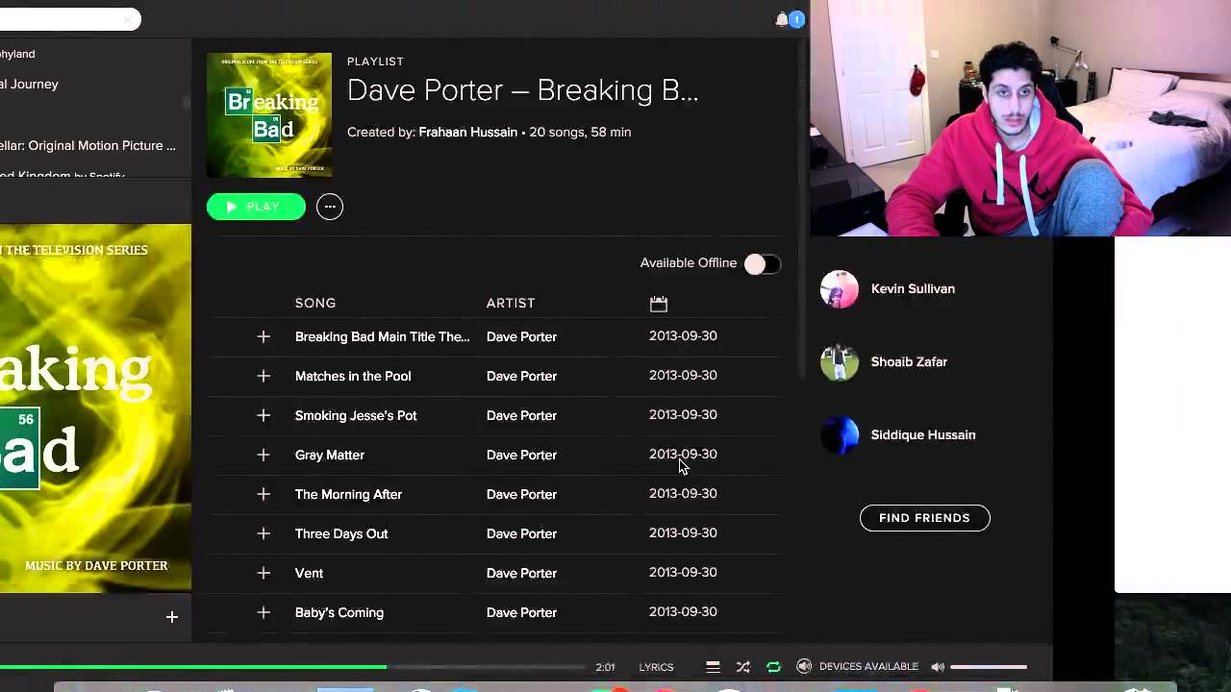Screen dimensions: 1231x692
Task: Click Kevin Sullivan's avatar
Action: tap(840, 289)
